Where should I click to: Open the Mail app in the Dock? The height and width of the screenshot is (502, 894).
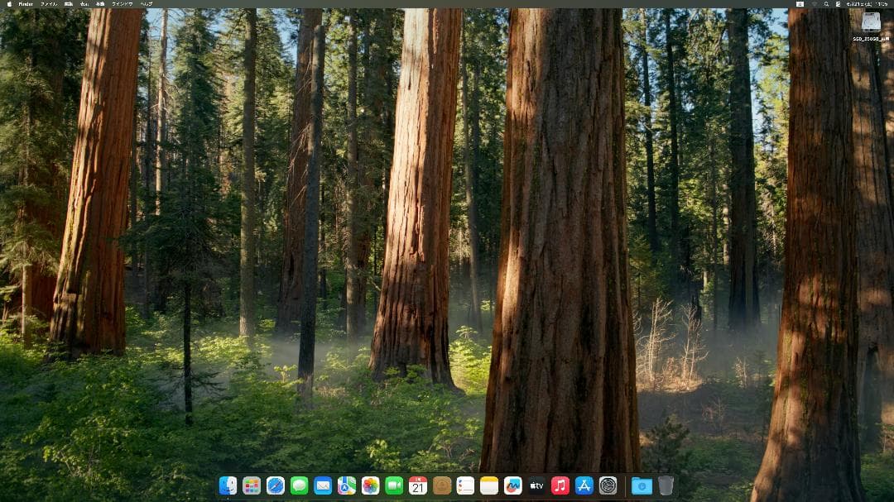click(x=323, y=485)
